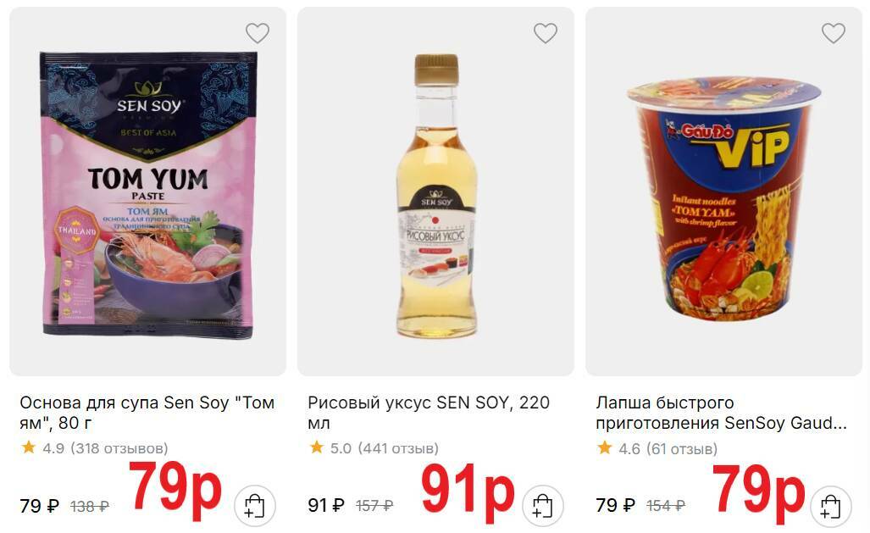The height and width of the screenshot is (533, 870).
Task: Open rice vinegar bottle product image
Action: click(x=436, y=196)
